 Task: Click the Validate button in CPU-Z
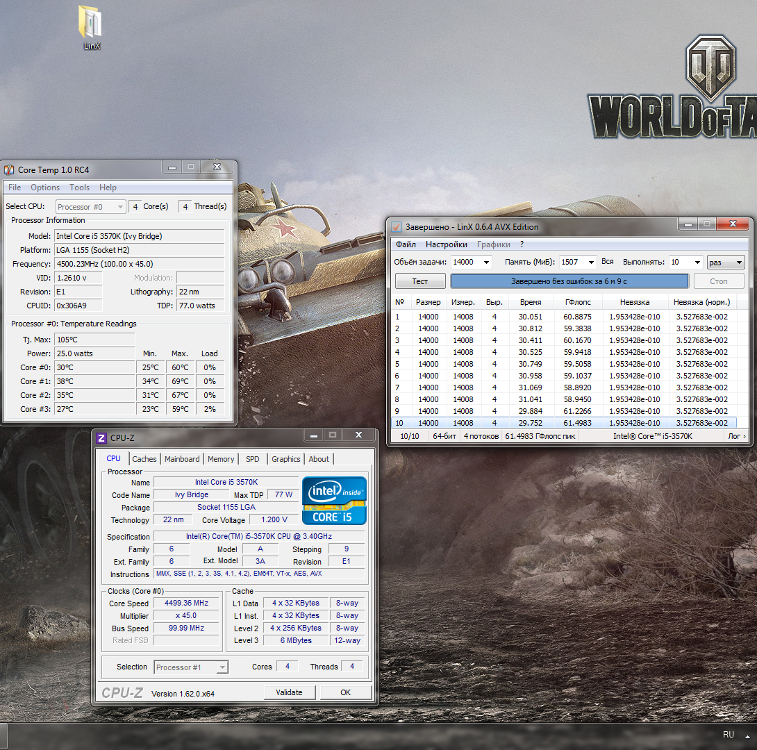pyautogui.click(x=289, y=692)
